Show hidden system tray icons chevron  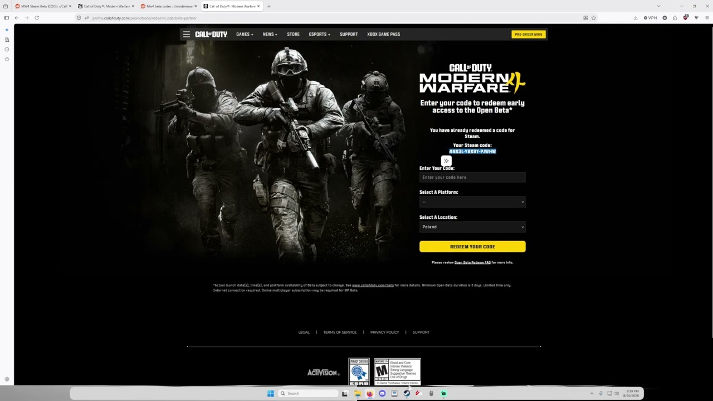pyautogui.click(x=592, y=393)
